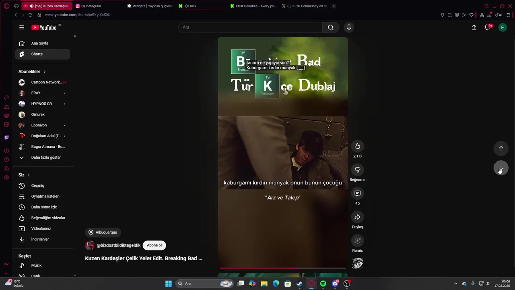Navigate back in the browser

[16, 15]
